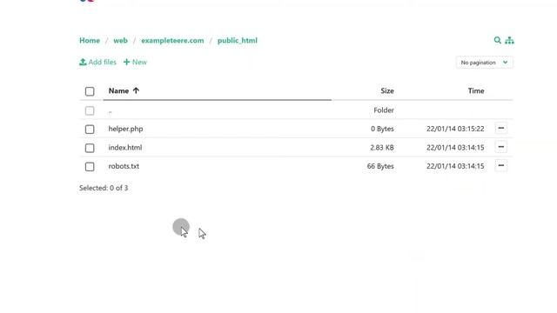Open the helper.php three-dot actions menu
Image resolution: width=557 pixels, height=313 pixels.
point(501,128)
